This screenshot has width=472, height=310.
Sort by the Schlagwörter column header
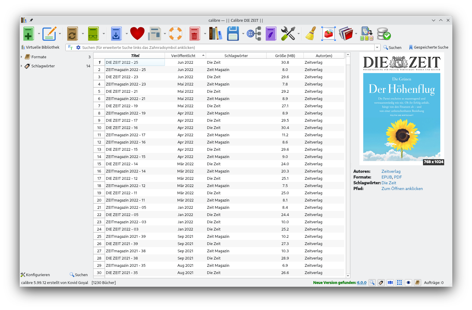[236, 56]
